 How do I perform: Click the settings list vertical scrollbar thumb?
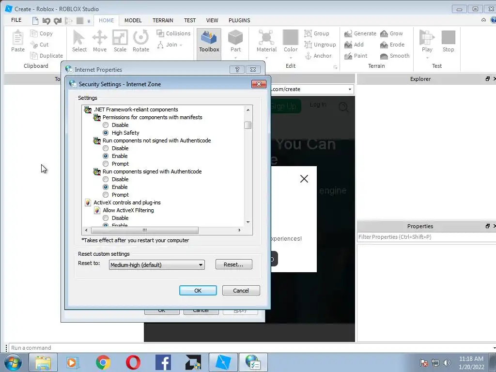coord(248,125)
